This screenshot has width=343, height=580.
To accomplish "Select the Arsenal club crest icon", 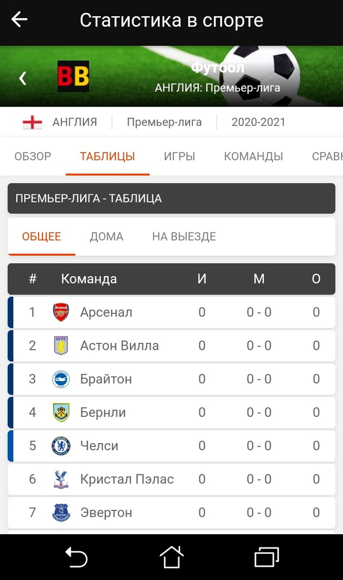I will coord(62,312).
